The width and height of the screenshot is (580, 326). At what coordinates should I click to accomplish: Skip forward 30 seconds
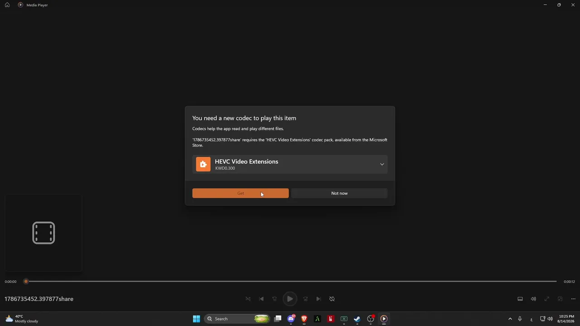click(x=305, y=299)
